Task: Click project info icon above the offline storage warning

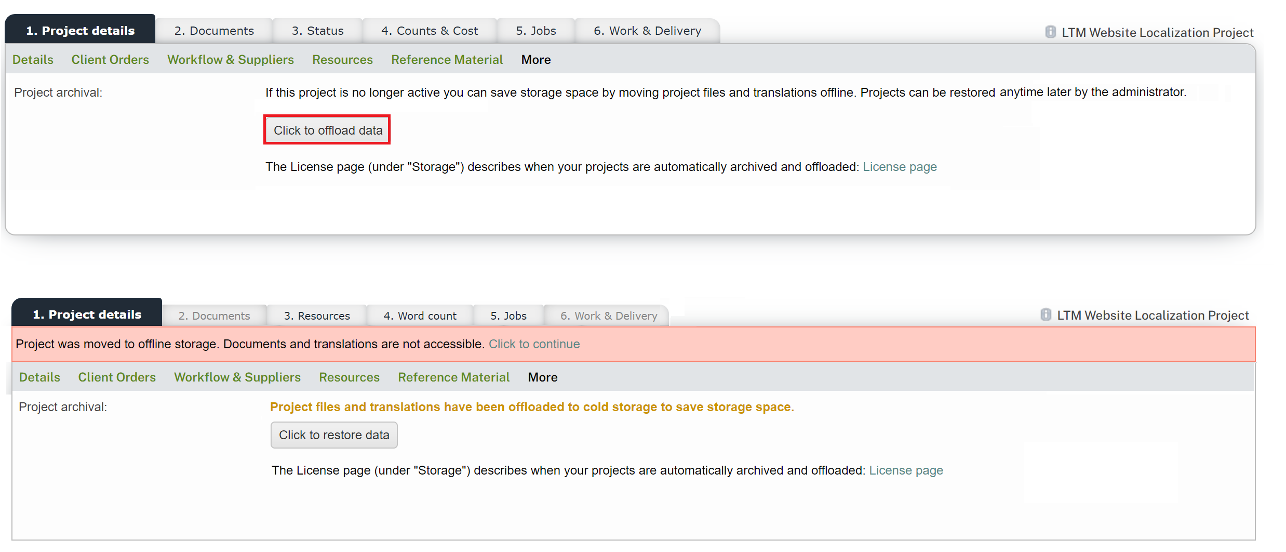Action: (x=1046, y=315)
